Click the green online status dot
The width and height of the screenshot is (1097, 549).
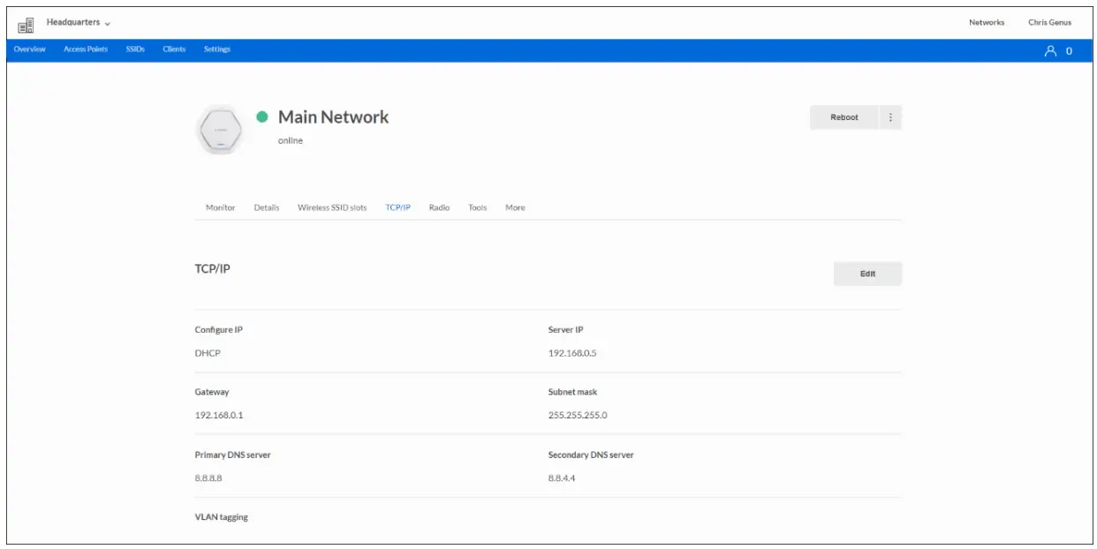(262, 117)
